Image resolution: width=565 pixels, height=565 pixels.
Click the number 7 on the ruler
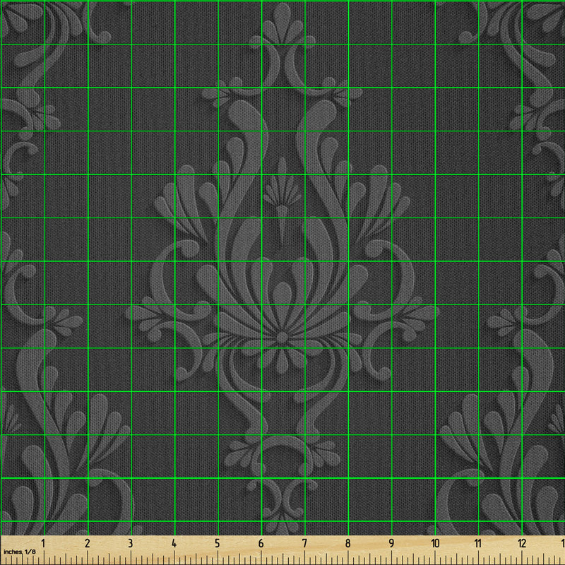pos(304,543)
